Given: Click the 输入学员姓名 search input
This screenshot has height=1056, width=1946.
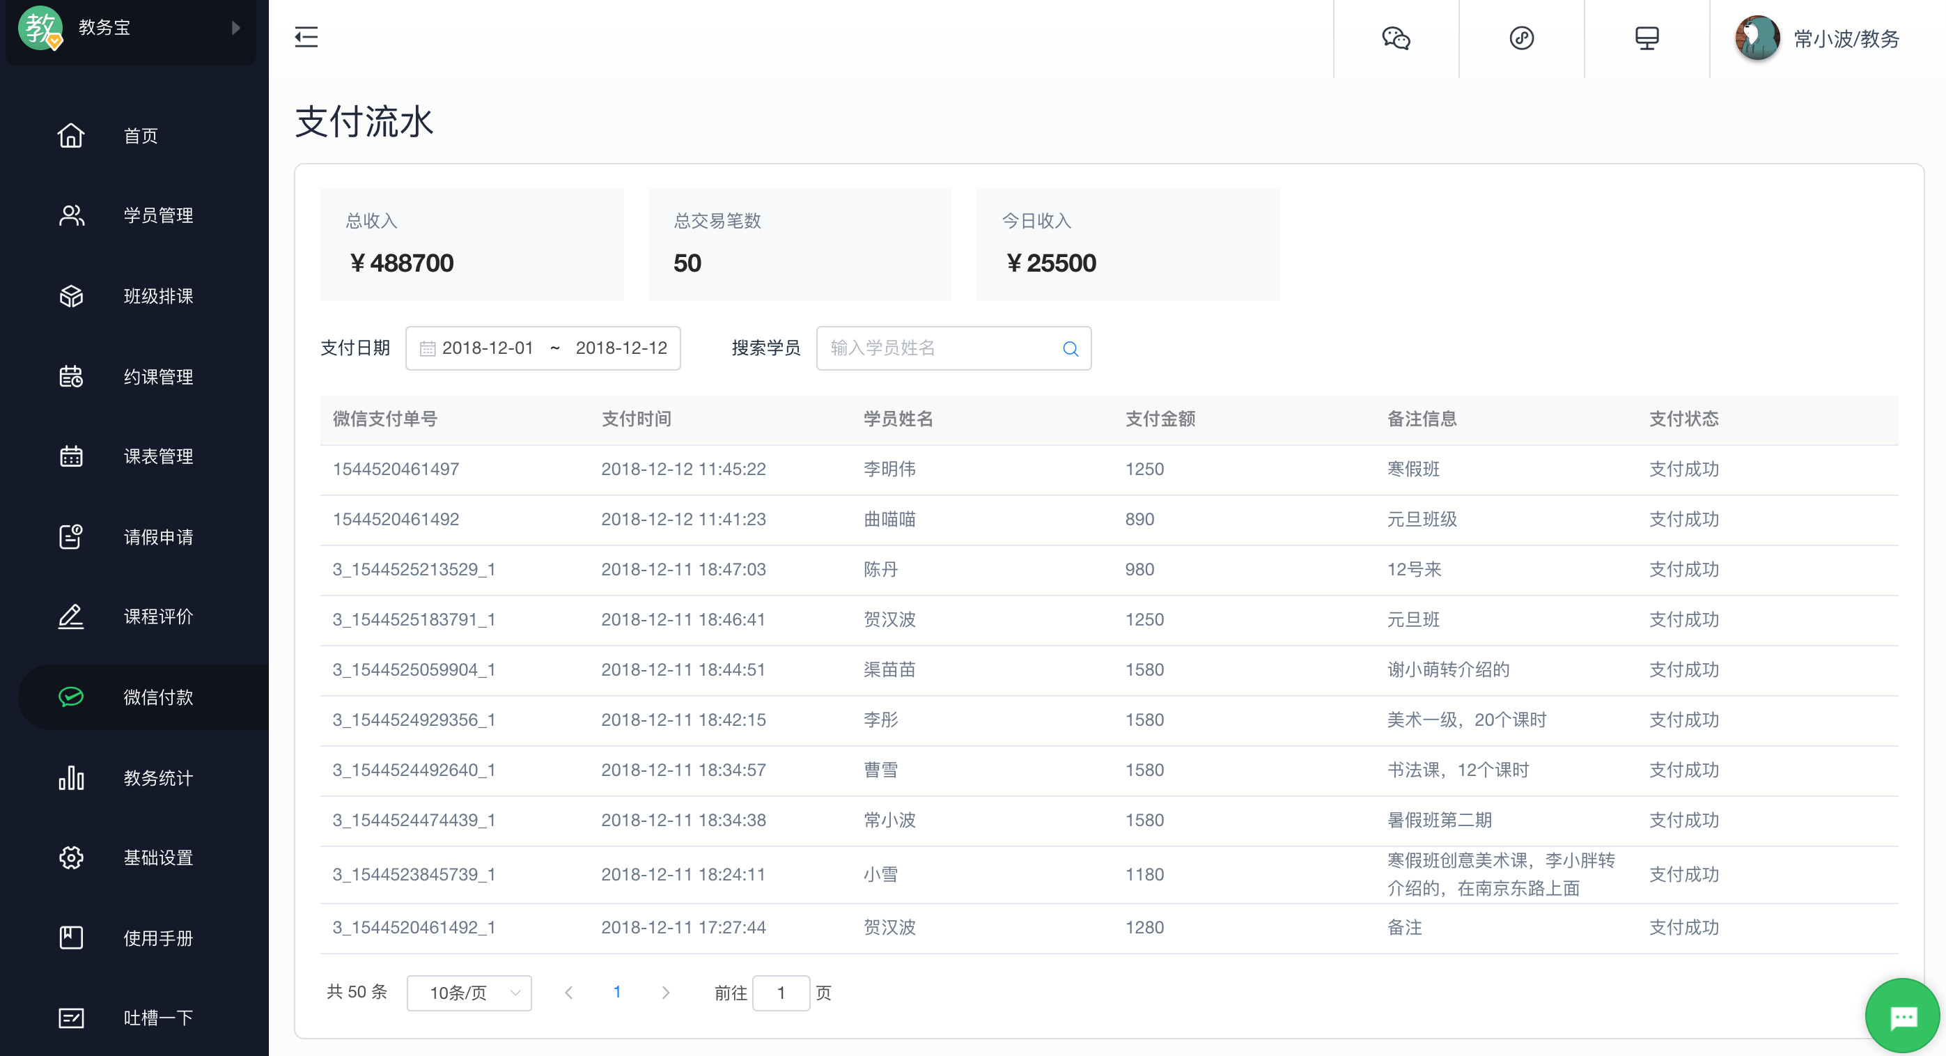Looking at the screenshot, I should coord(937,348).
